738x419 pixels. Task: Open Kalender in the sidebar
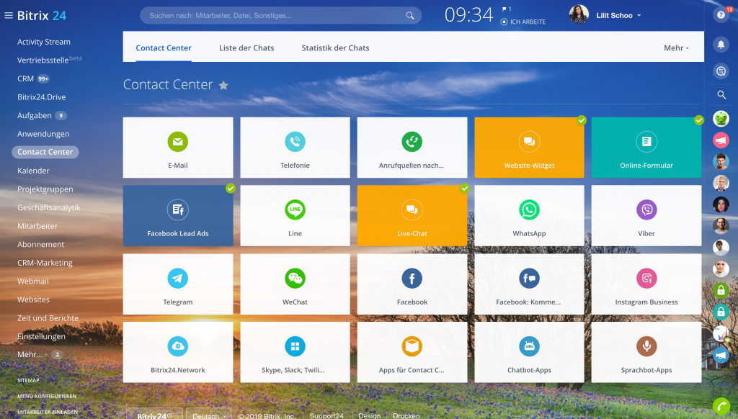33,171
